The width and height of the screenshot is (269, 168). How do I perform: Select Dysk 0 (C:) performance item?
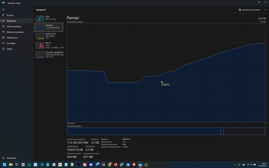point(49,36)
